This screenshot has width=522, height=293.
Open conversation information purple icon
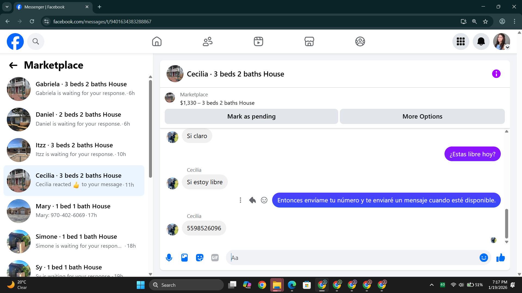coord(496,74)
